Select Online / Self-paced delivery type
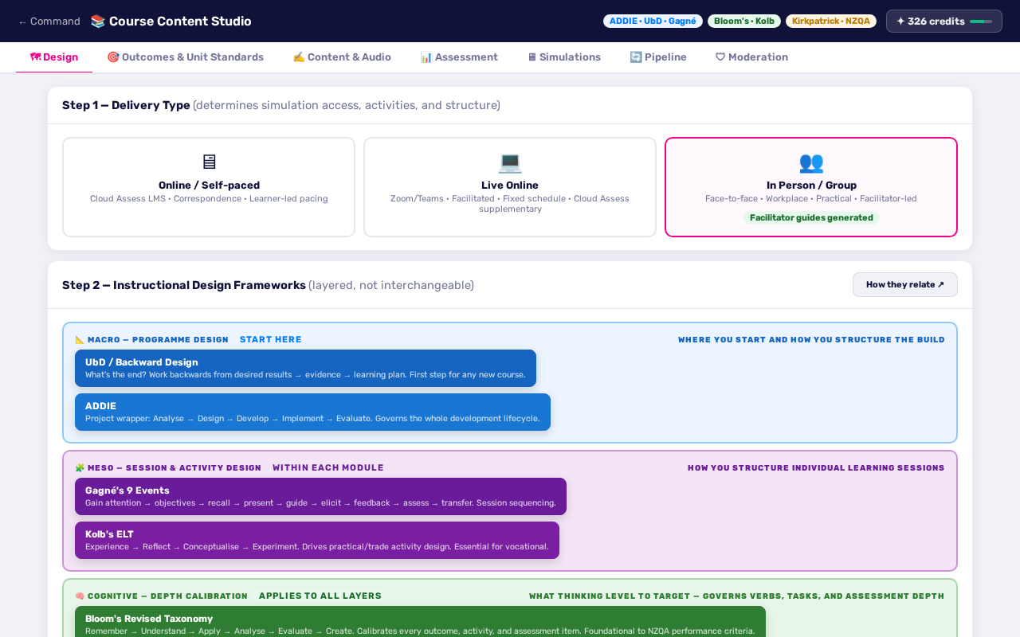The width and height of the screenshot is (1020, 637). click(209, 187)
